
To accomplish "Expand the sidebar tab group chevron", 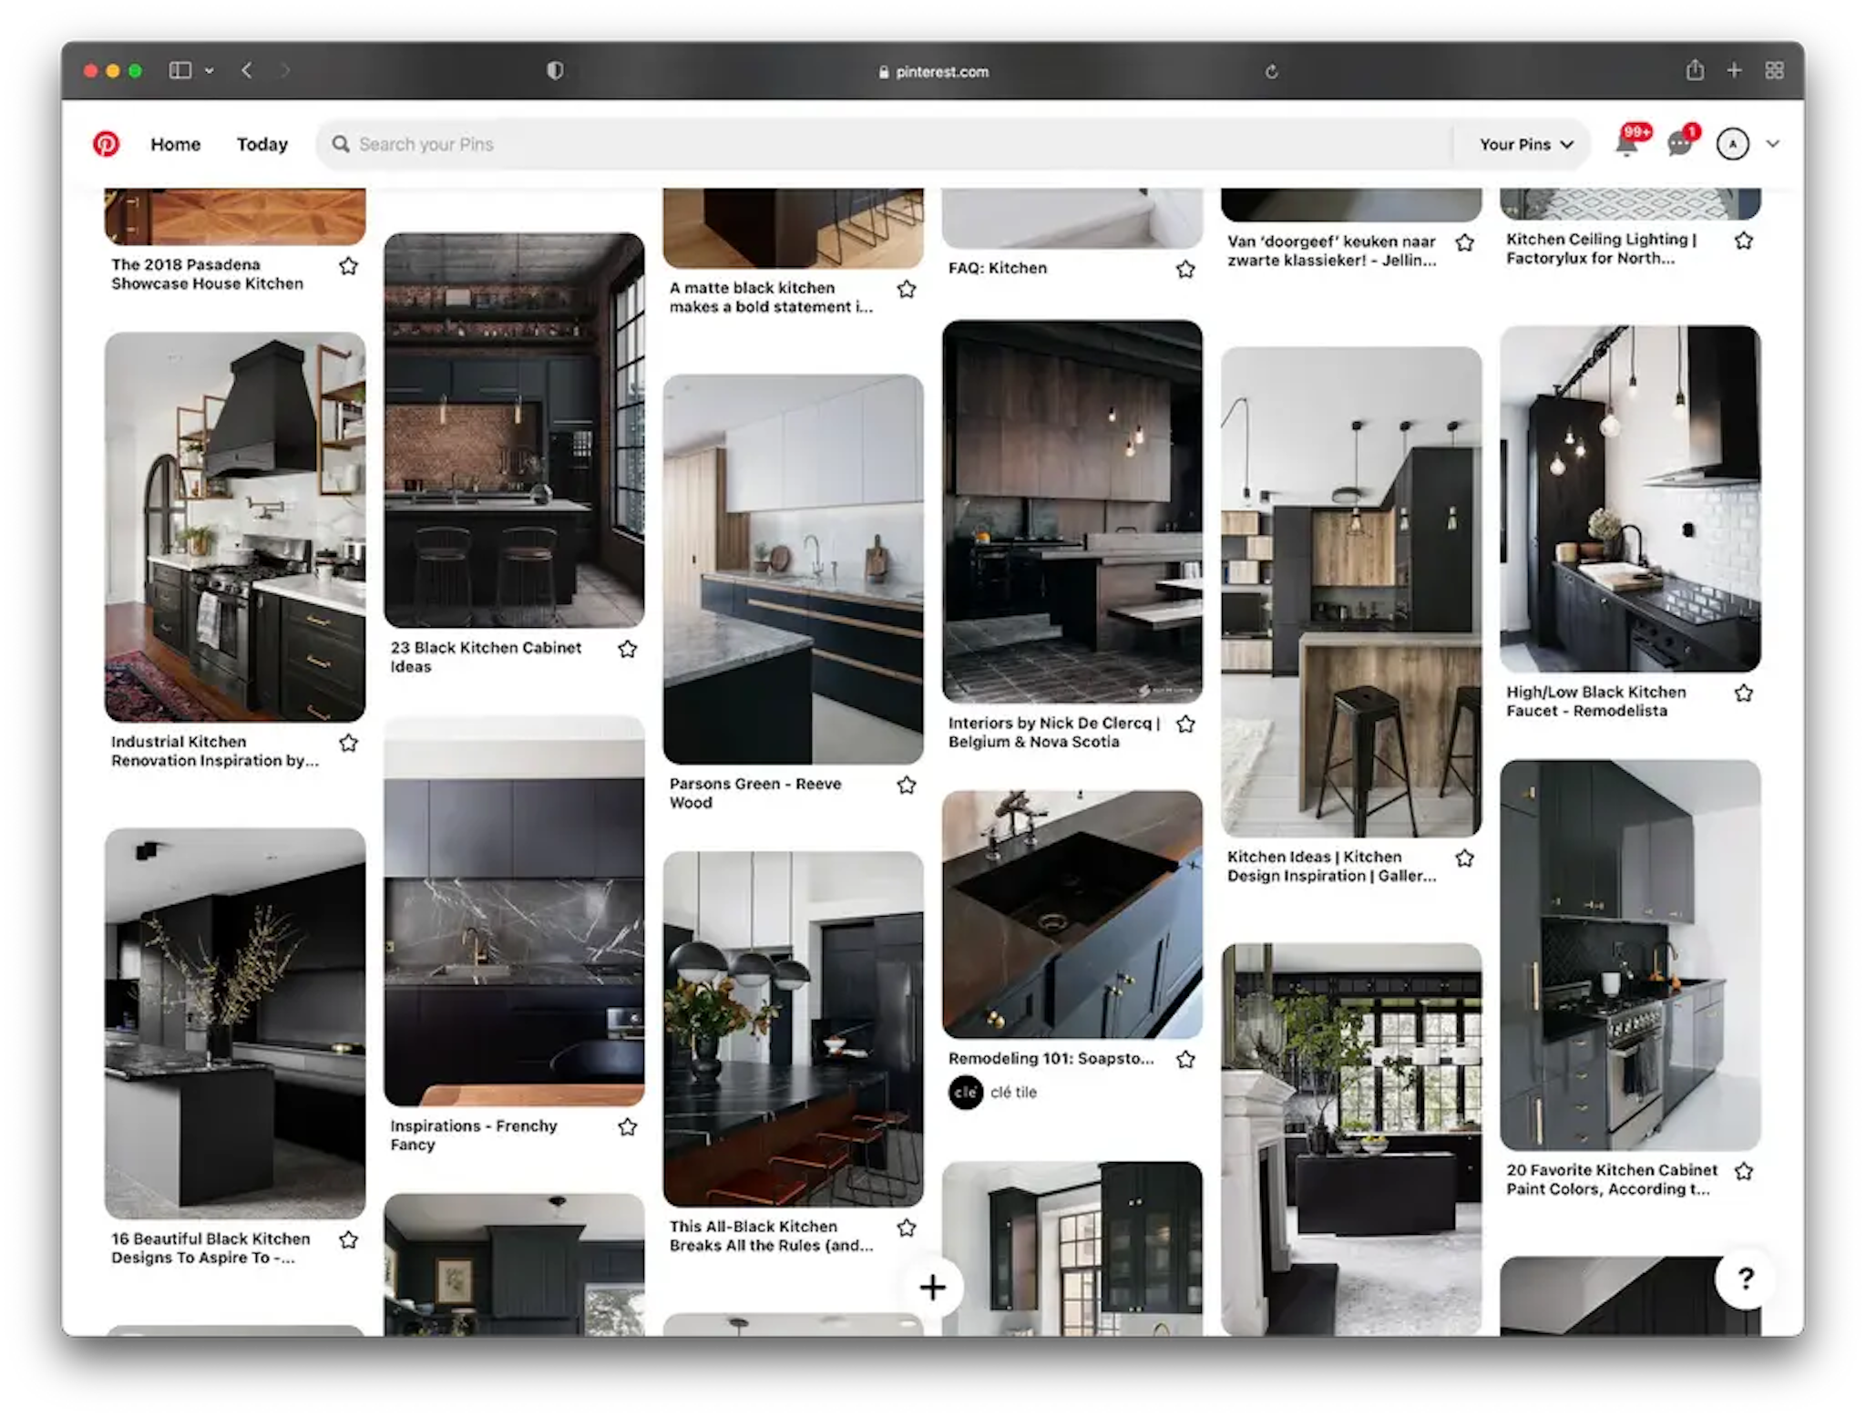I will tap(210, 70).
